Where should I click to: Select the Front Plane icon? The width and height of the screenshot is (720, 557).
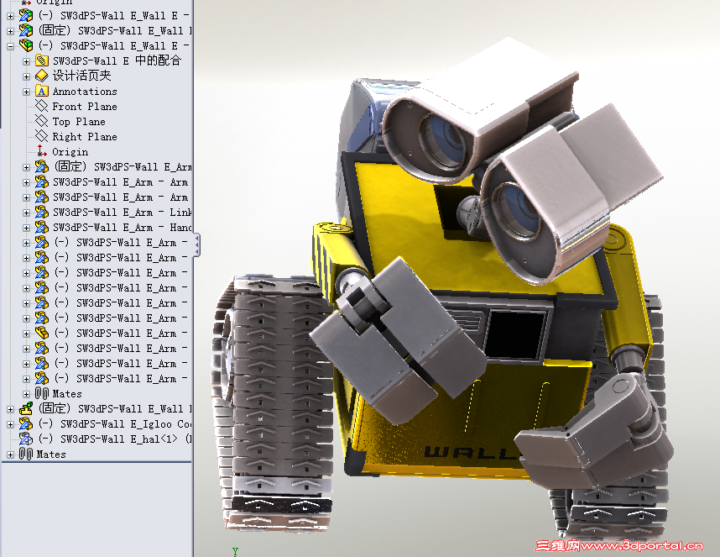tap(42, 106)
